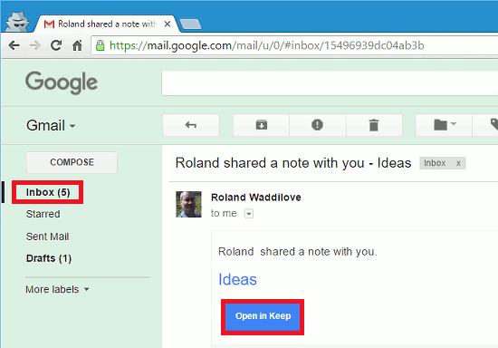The image size is (498, 348).
Task: Click the mail.google.com address bar
Action: 294,45
